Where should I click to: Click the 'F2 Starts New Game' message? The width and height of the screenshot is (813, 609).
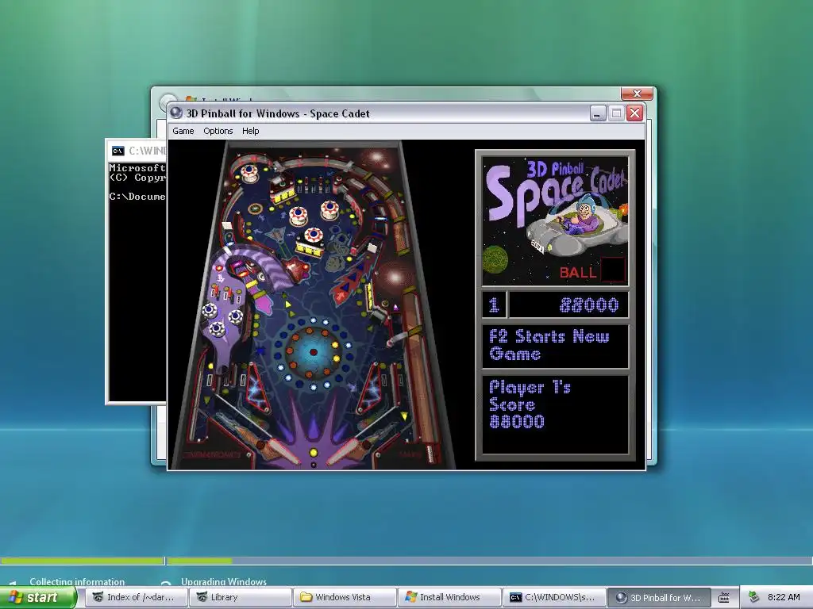click(x=555, y=346)
